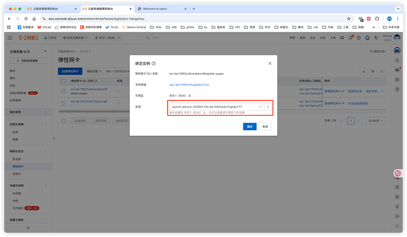Change the 20条/页 page size dropdown
This screenshot has height=237, width=407.
(x=373, y=120)
